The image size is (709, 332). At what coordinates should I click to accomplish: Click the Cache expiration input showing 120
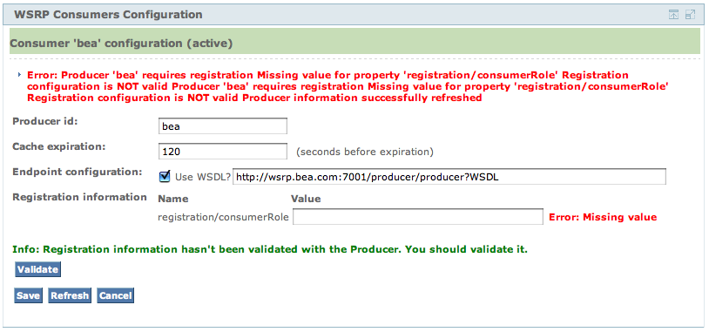tap(223, 152)
